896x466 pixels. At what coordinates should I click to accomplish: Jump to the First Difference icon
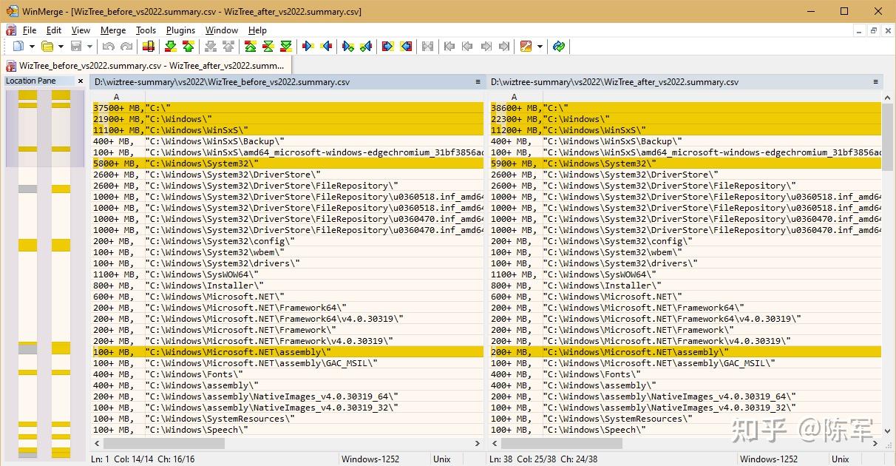pos(250,47)
